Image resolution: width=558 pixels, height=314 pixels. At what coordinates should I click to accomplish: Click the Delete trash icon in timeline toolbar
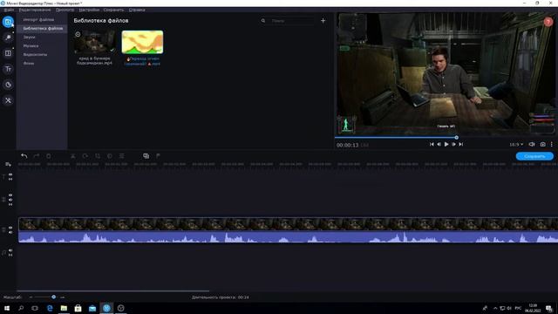pyautogui.click(x=49, y=156)
